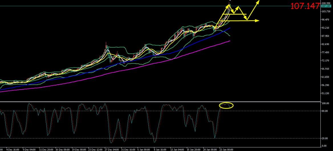This screenshot has width=333, height=151.
Task: Click the 20.00 level on stochastic scale
Action: (x=325, y=138)
